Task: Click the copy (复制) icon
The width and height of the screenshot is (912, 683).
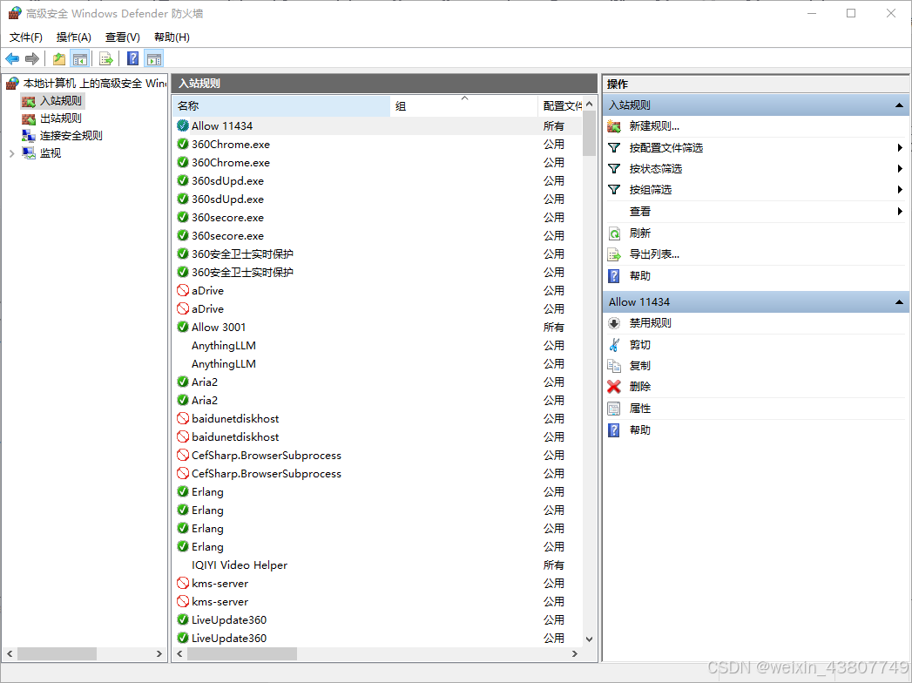Action: [x=613, y=366]
